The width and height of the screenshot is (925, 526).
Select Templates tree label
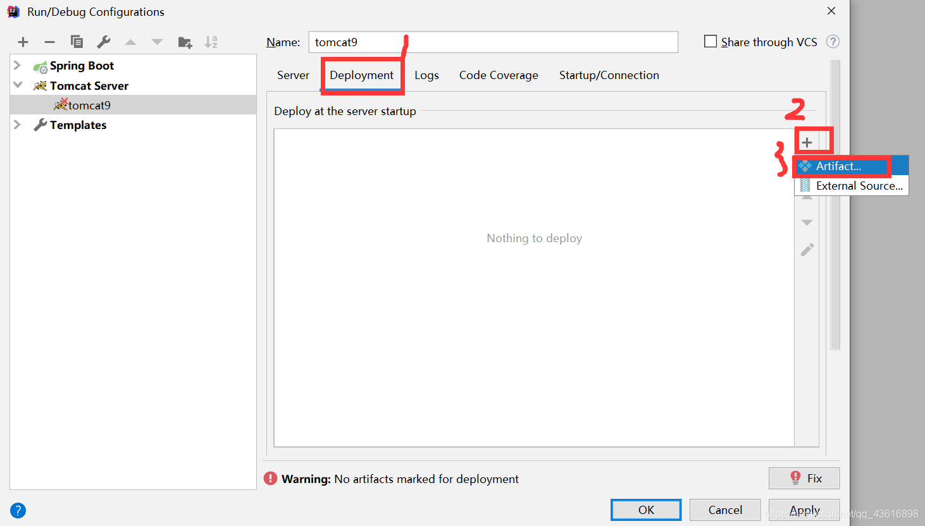click(78, 125)
